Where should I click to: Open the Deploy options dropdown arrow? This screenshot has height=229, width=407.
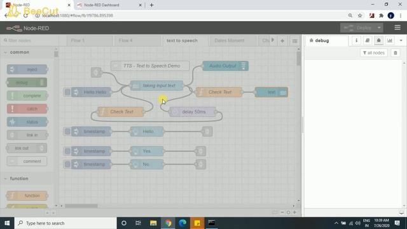point(379,28)
